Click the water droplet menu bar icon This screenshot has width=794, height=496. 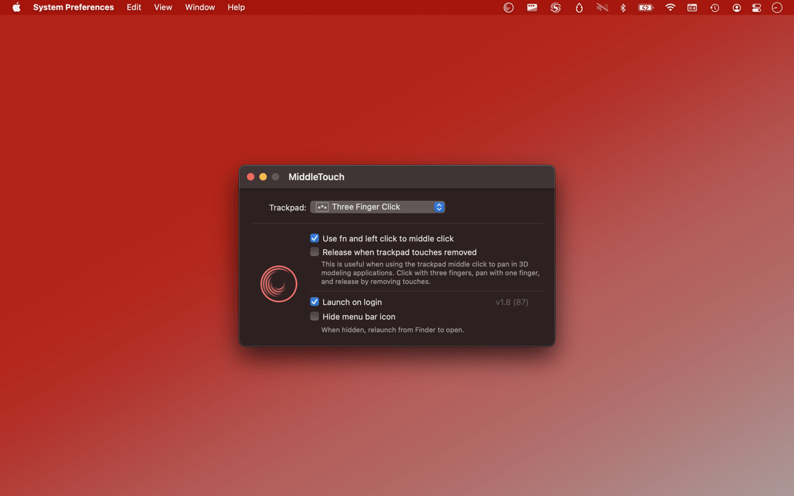coord(579,7)
